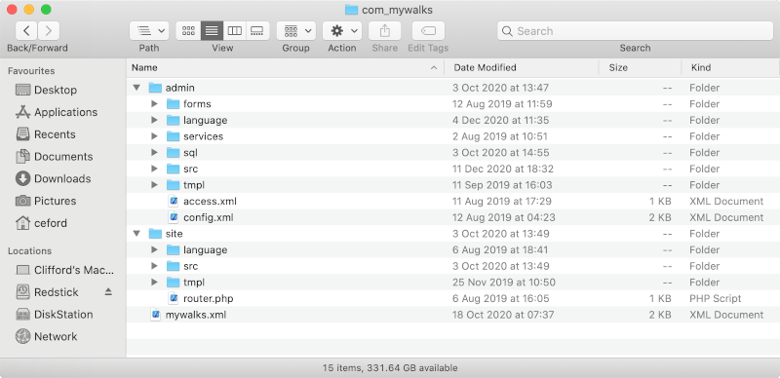The height and width of the screenshot is (378, 780).
Task: Select the site tmpl folder dated 25 Nov
Action: pos(193,283)
